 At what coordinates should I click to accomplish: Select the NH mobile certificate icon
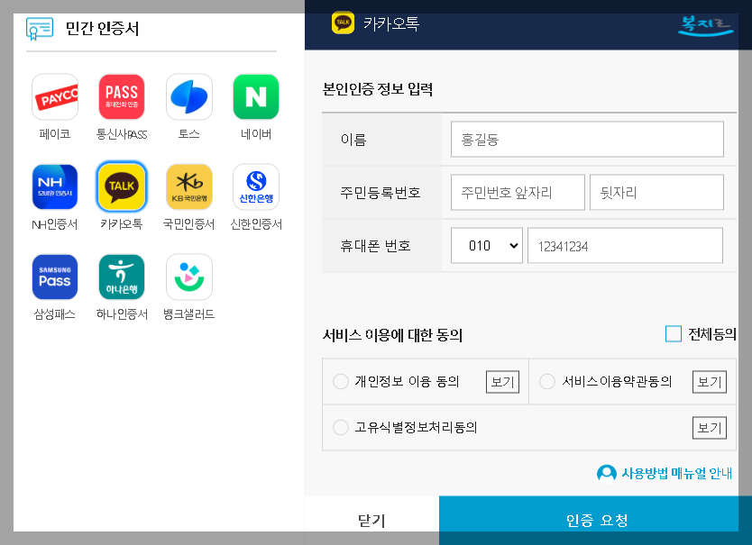(55, 187)
